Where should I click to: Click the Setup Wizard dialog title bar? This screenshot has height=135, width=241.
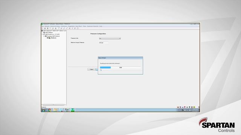pos(120,58)
